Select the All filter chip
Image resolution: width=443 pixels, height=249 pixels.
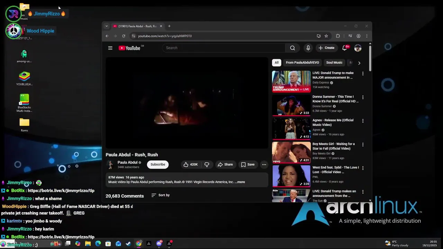click(277, 63)
